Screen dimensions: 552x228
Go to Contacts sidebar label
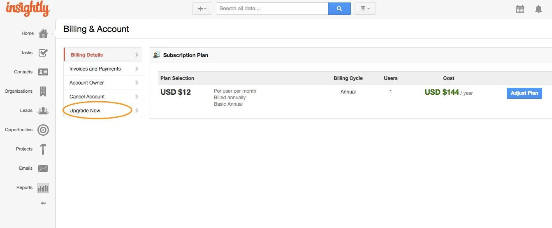click(x=23, y=72)
